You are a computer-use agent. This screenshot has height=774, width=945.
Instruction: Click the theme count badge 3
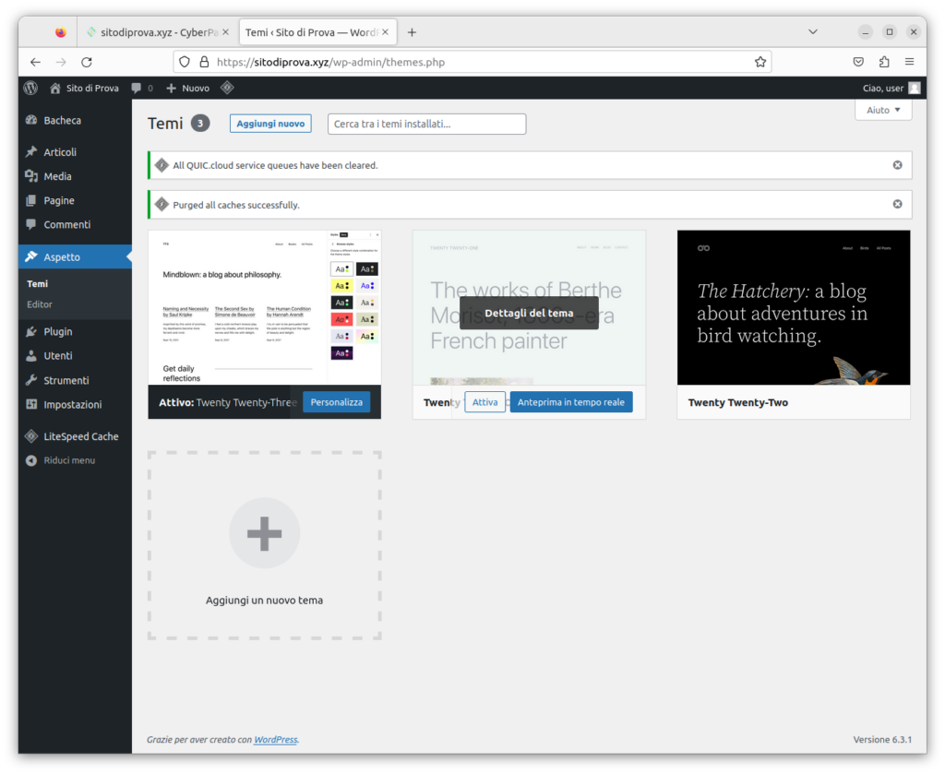200,124
